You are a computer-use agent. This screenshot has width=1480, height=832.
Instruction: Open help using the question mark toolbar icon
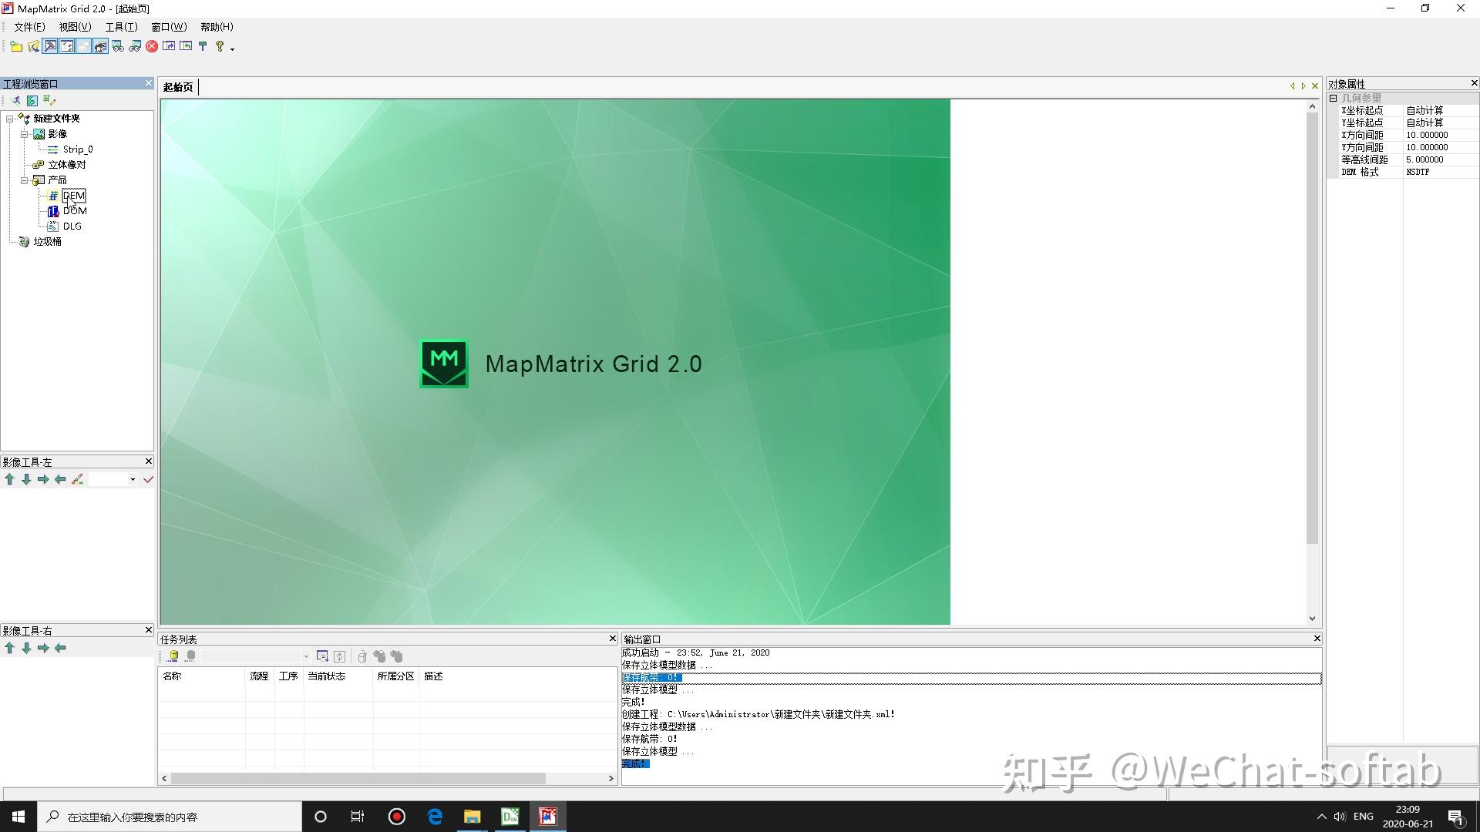point(219,46)
